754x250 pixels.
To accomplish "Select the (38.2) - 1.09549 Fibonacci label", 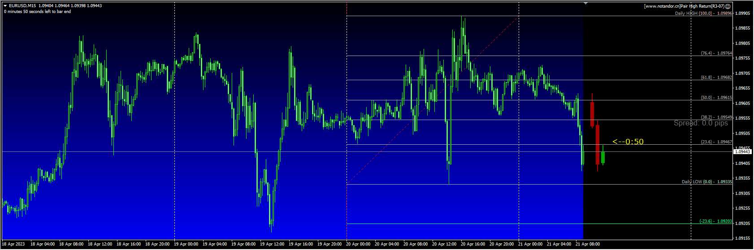I will coord(716,117).
